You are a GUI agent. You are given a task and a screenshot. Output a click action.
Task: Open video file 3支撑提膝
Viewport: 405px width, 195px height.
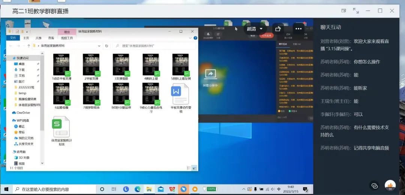121,67
